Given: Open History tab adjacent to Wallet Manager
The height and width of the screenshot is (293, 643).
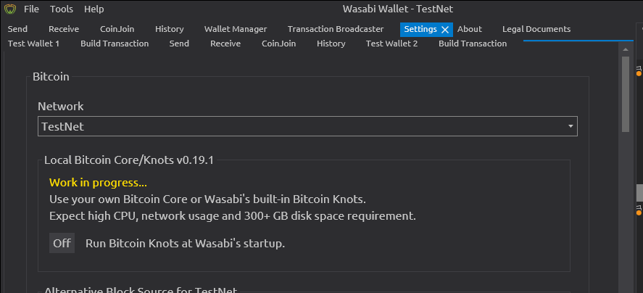Looking at the screenshot, I should (x=170, y=29).
